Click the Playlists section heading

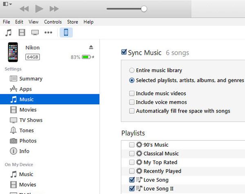[x=133, y=133]
